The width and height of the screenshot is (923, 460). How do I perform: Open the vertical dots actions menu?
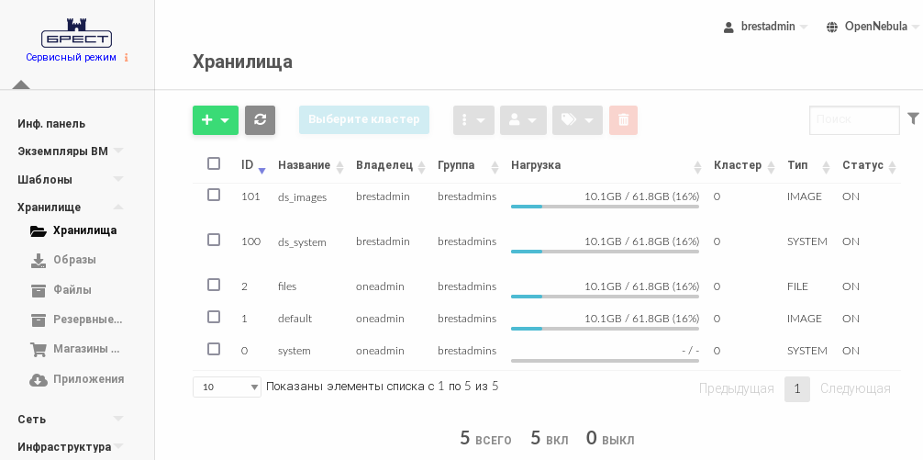tap(473, 120)
